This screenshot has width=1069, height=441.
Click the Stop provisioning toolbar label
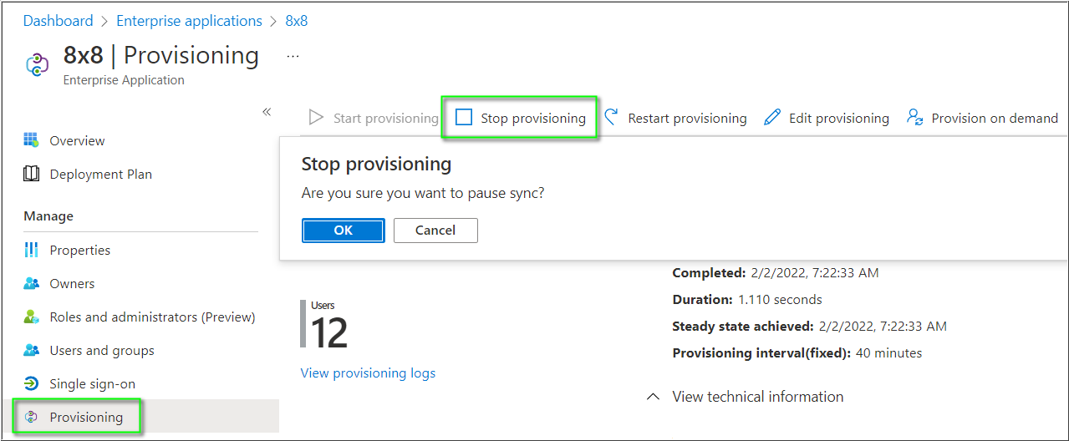point(533,118)
